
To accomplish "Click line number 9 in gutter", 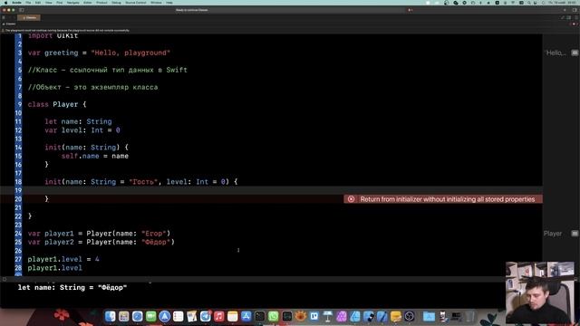I will point(20,104).
